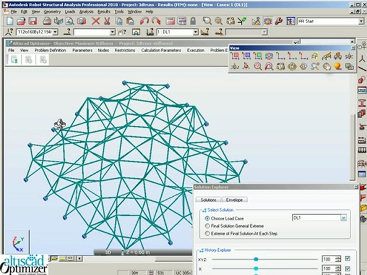Click the Undo arrow icon

click(x=145, y=21)
